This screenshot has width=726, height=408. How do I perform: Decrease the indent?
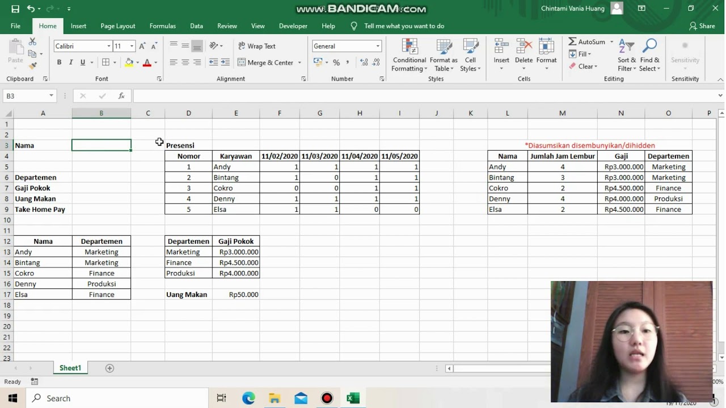point(213,62)
